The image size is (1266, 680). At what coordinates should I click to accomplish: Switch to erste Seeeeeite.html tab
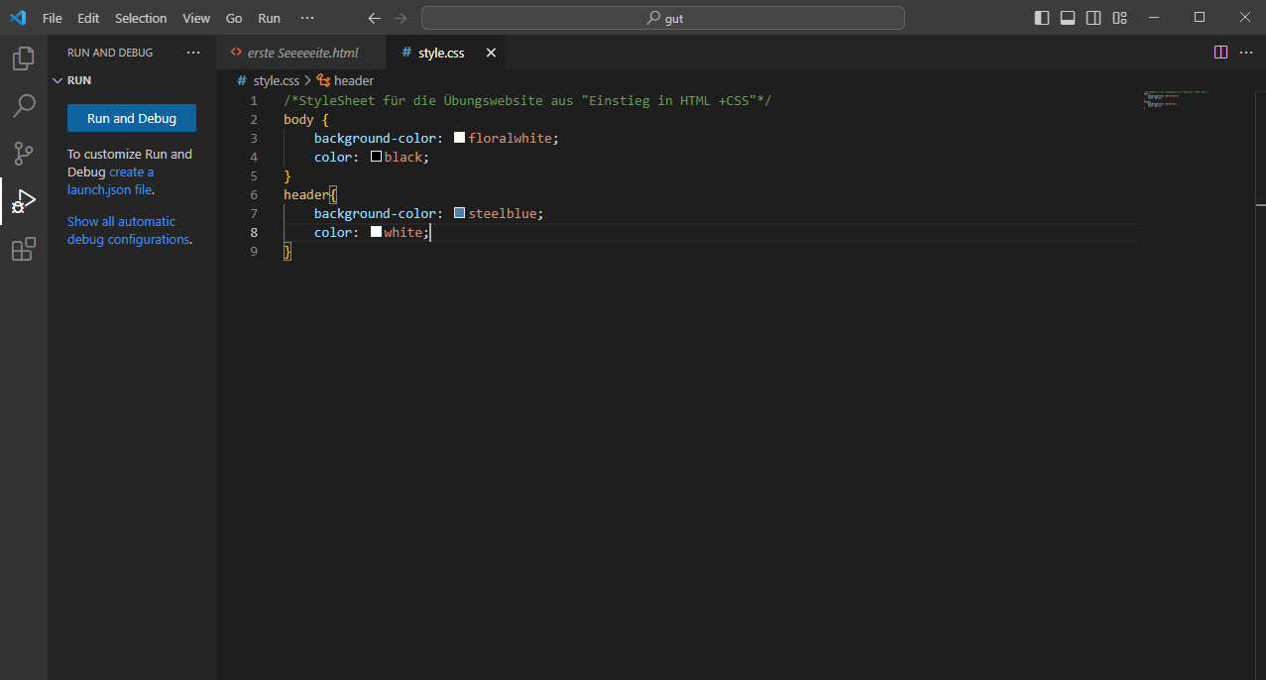click(301, 53)
